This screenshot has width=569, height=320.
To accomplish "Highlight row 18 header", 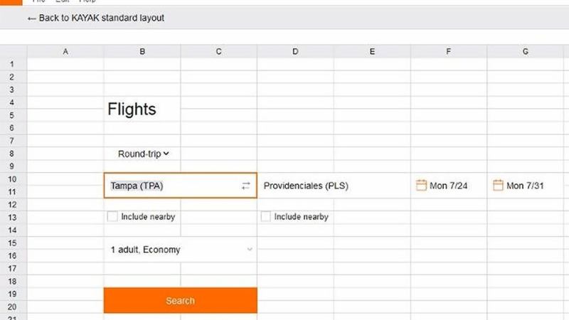I will 12,282.
